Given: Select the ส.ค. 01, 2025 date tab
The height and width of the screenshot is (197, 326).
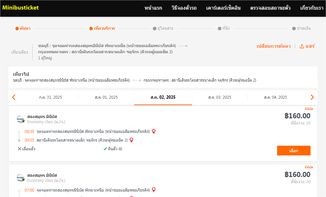Looking at the screenshot, I should pyautogui.click(x=106, y=97).
